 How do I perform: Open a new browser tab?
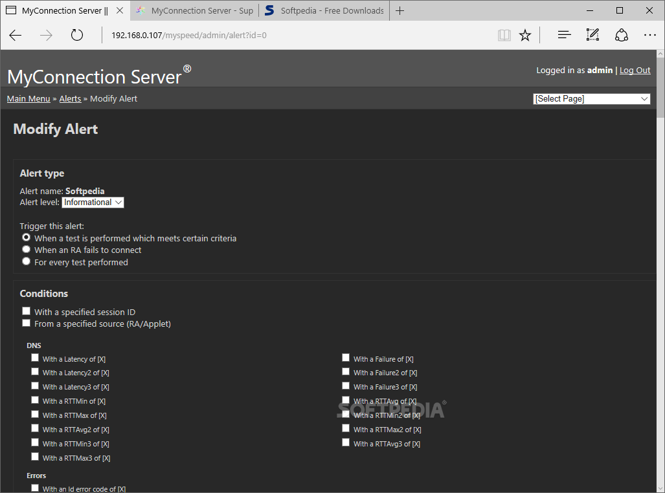click(x=400, y=10)
